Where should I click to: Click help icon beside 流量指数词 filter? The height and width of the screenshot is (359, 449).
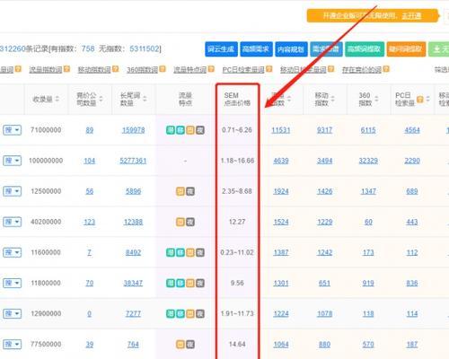[x=66, y=69]
